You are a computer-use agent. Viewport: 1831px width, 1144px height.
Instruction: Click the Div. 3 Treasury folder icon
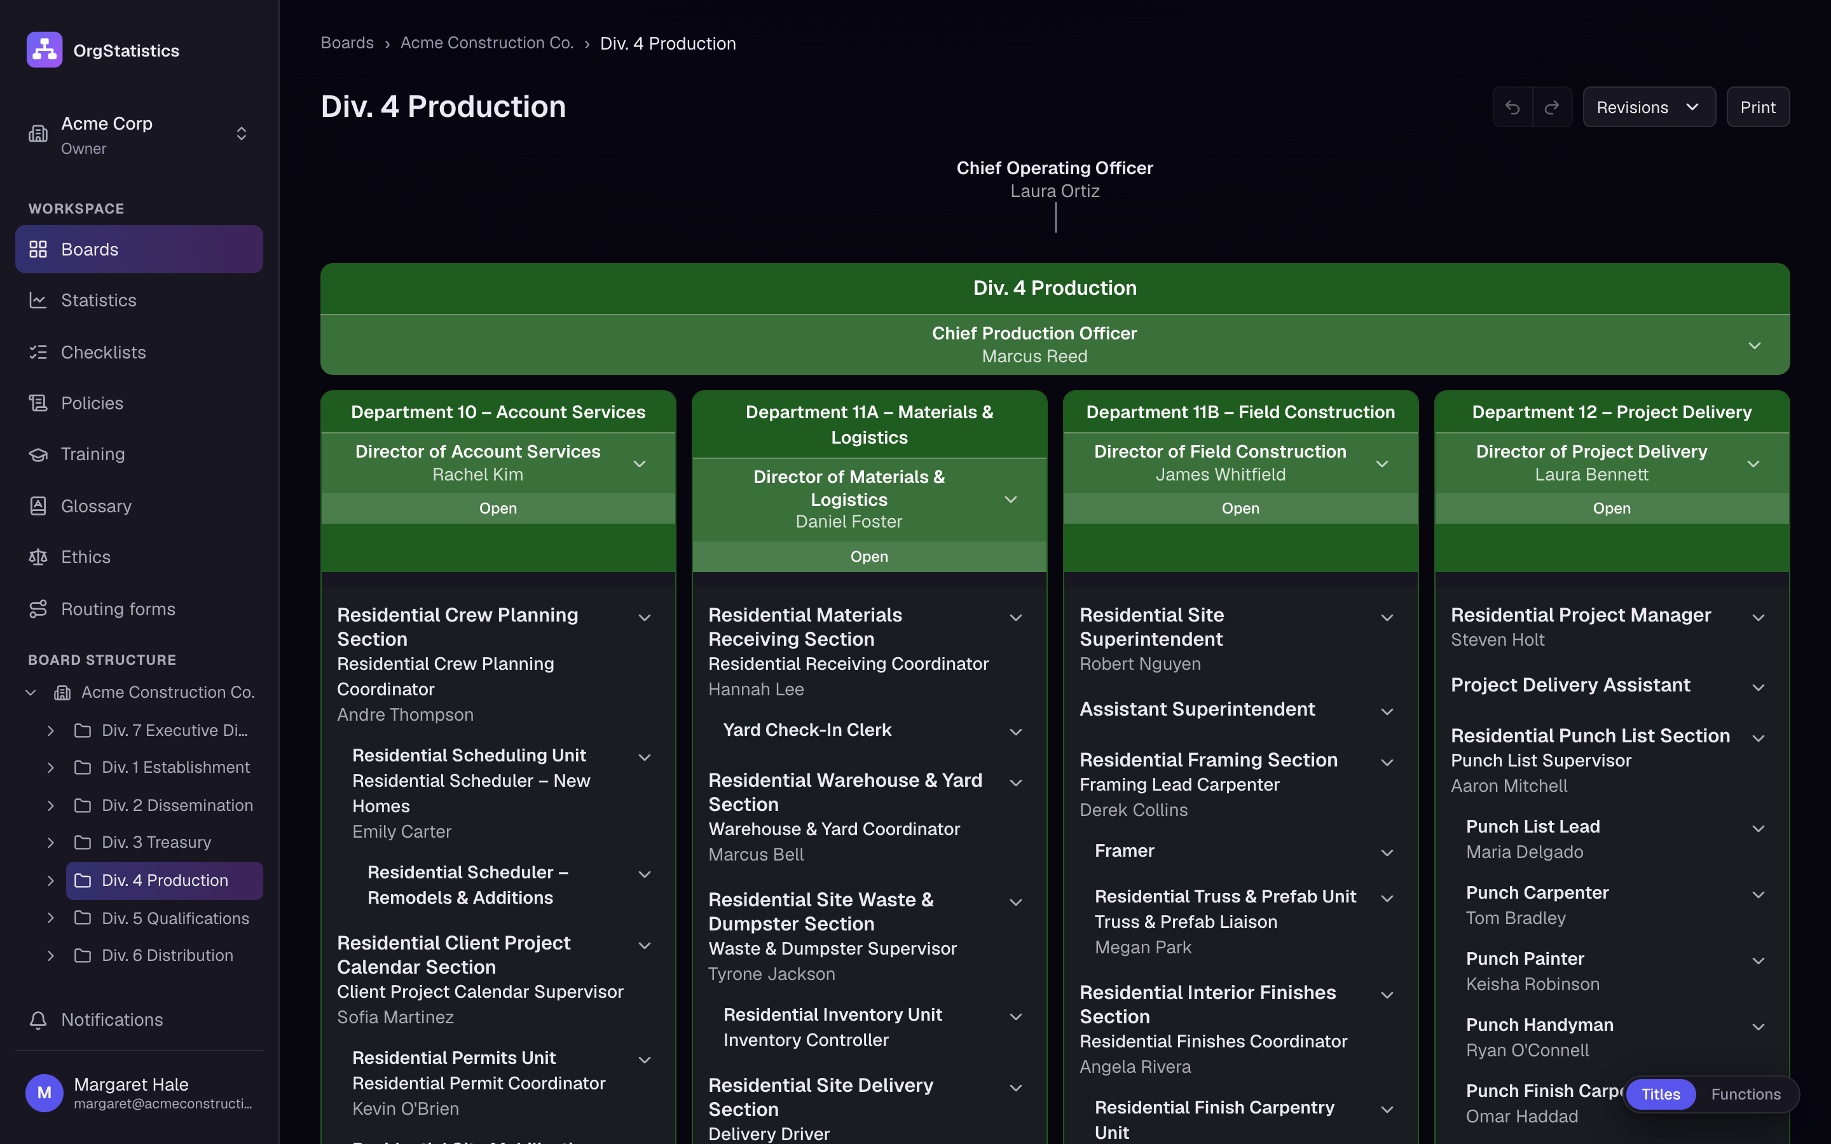(83, 842)
